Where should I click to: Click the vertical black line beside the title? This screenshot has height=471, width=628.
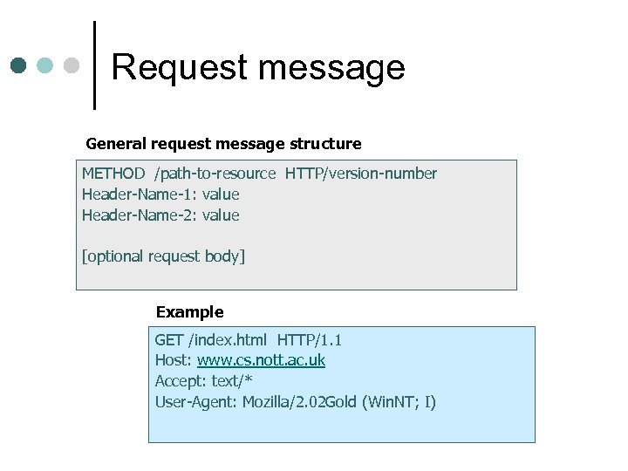click(94, 65)
